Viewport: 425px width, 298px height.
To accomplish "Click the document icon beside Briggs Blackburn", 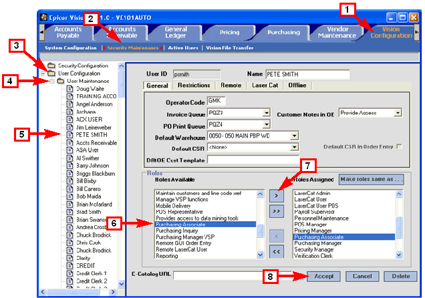I will [x=70, y=173].
